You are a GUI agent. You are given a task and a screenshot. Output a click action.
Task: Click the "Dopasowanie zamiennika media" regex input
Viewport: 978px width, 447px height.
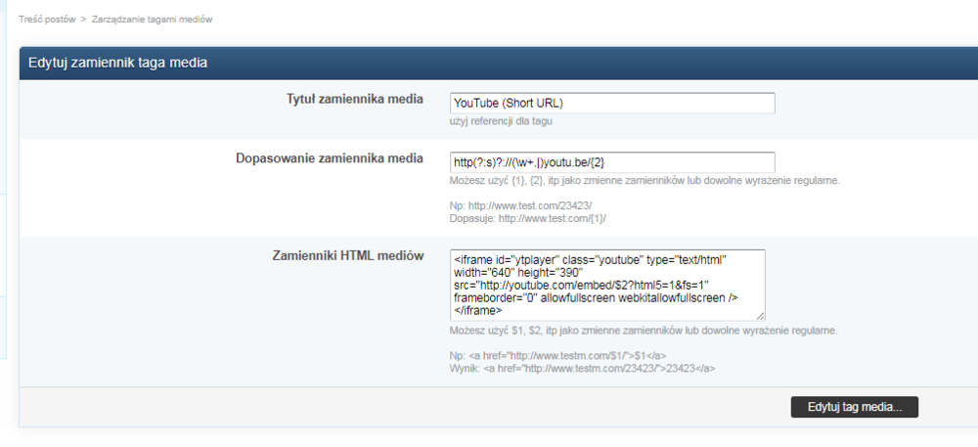(613, 162)
